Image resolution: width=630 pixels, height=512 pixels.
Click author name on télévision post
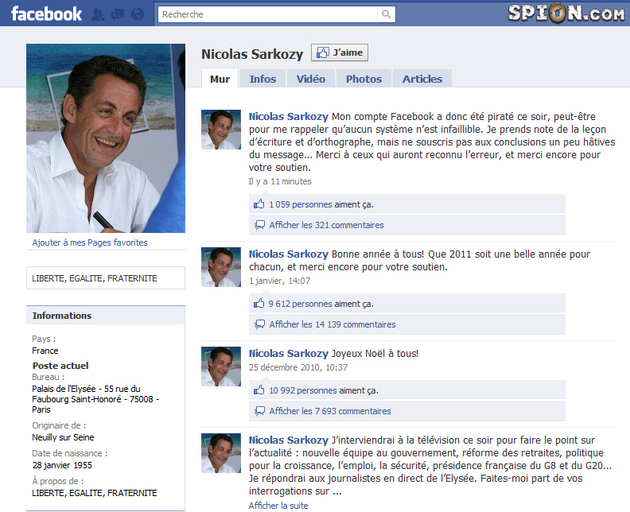point(289,440)
